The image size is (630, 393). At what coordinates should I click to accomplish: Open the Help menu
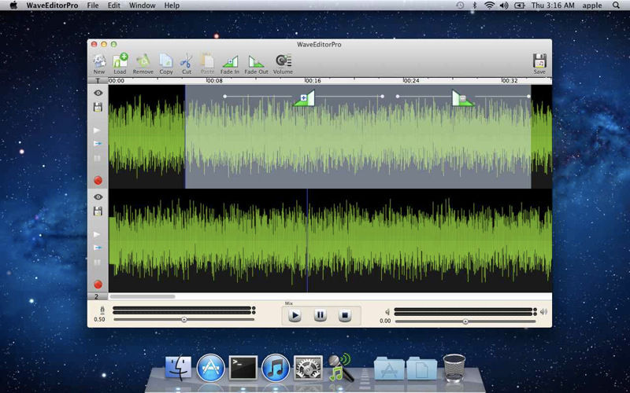coord(172,6)
